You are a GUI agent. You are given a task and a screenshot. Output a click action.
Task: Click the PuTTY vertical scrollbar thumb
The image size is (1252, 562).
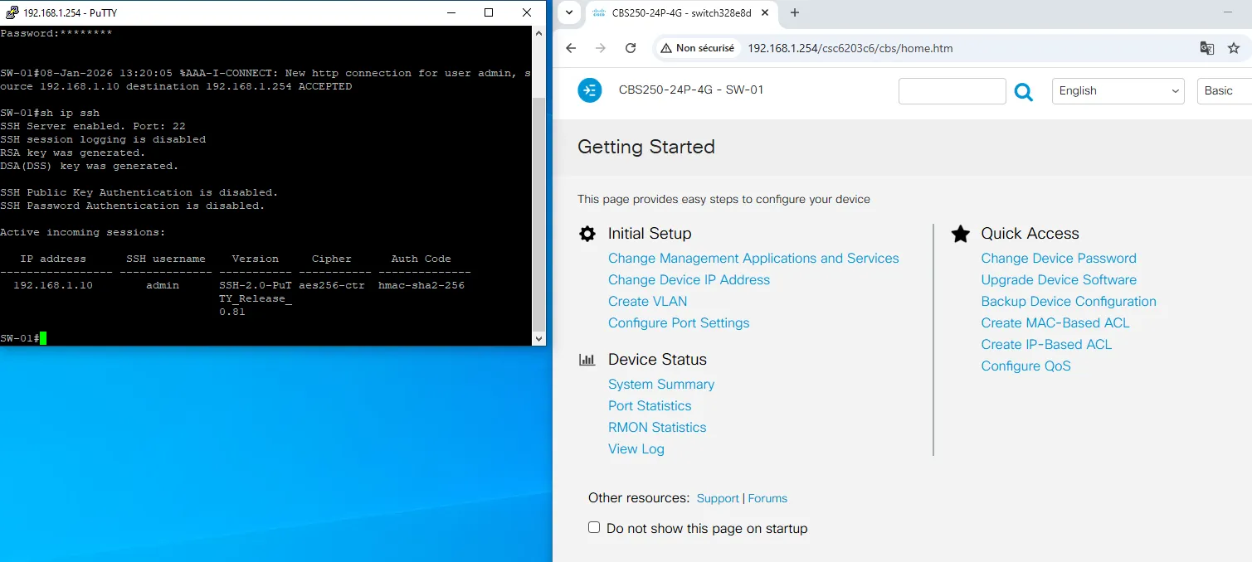[x=538, y=214]
